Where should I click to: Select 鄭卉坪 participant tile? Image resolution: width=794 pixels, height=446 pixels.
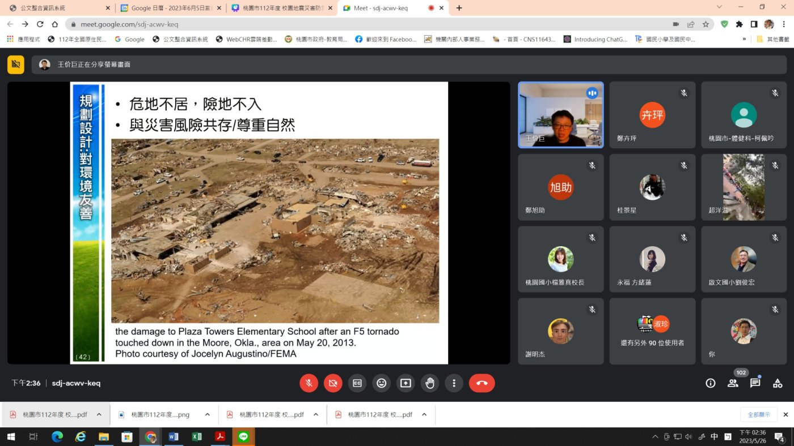[x=652, y=115]
